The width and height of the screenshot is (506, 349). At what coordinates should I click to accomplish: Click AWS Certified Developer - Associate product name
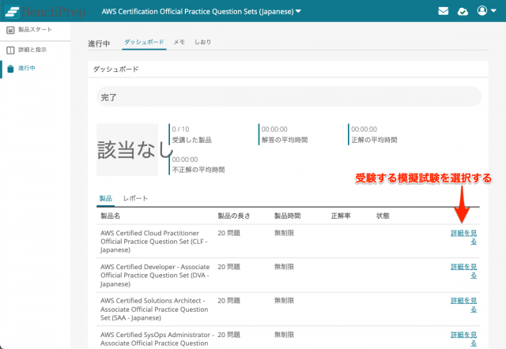tap(155, 276)
